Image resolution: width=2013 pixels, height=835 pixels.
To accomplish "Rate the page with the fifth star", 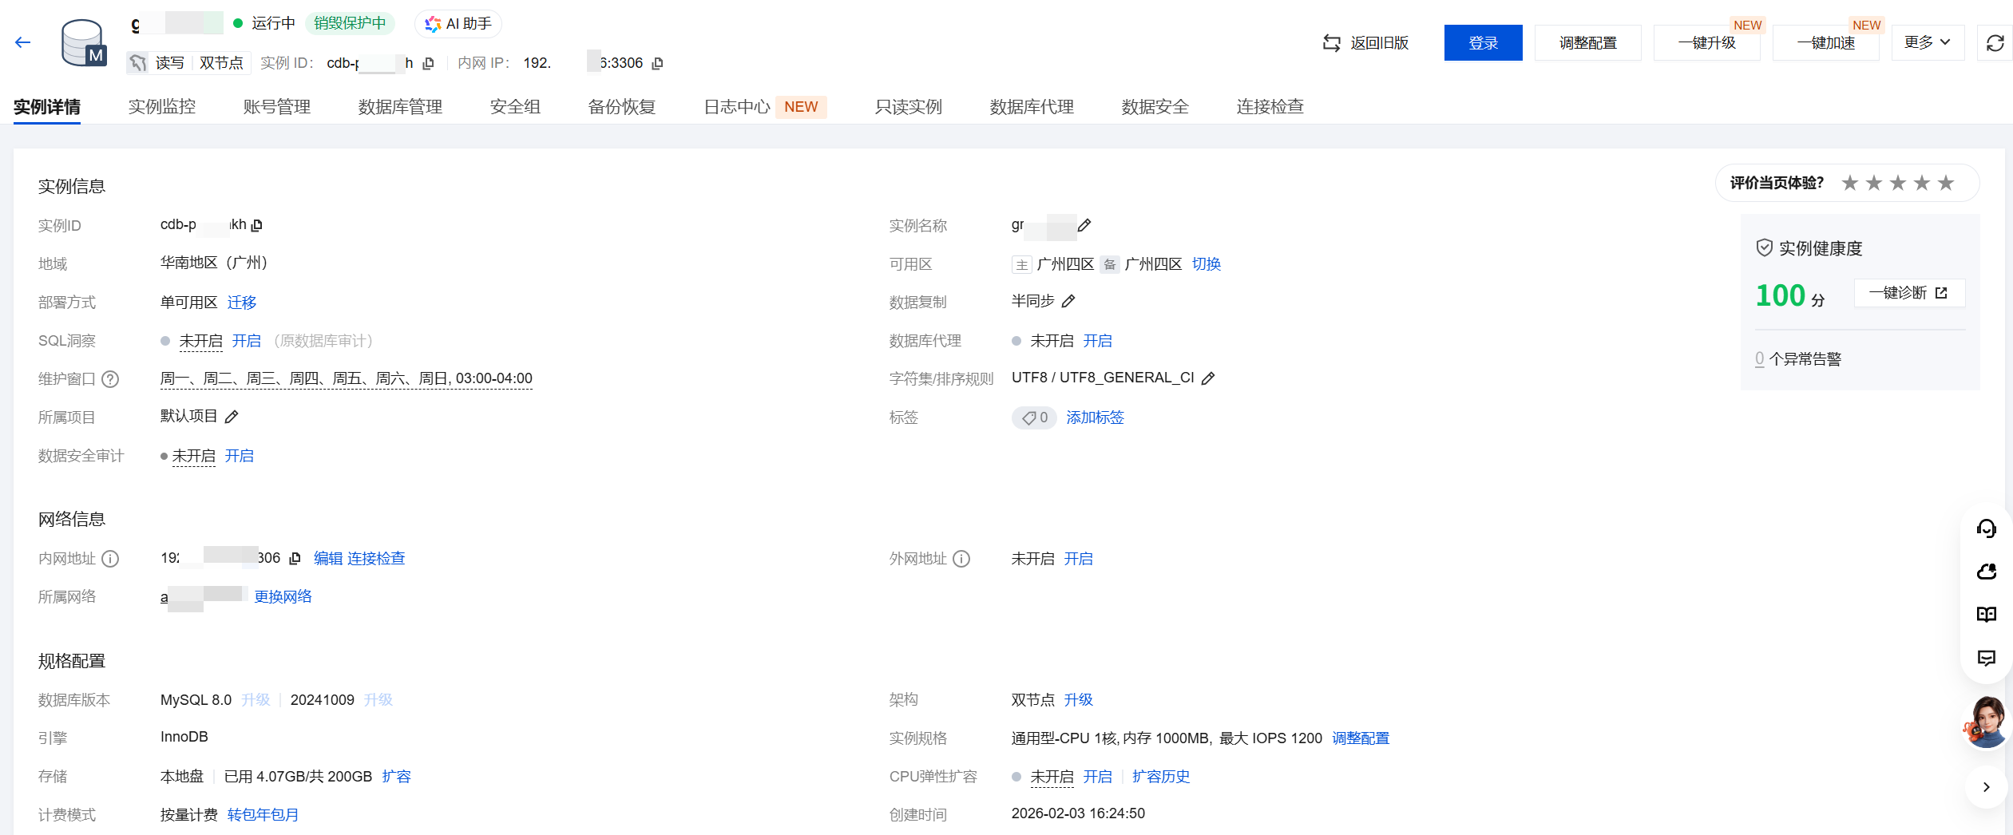I will [x=1946, y=183].
